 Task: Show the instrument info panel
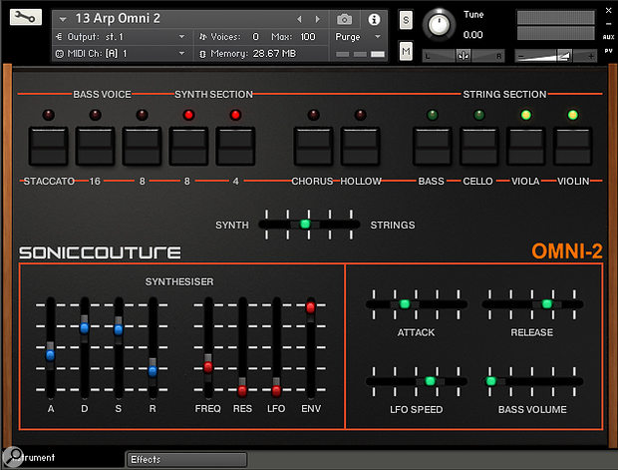click(x=374, y=19)
